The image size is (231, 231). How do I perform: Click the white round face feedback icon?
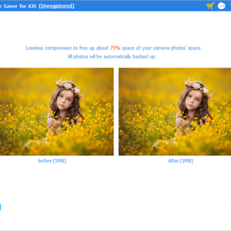pyautogui.click(x=221, y=6)
